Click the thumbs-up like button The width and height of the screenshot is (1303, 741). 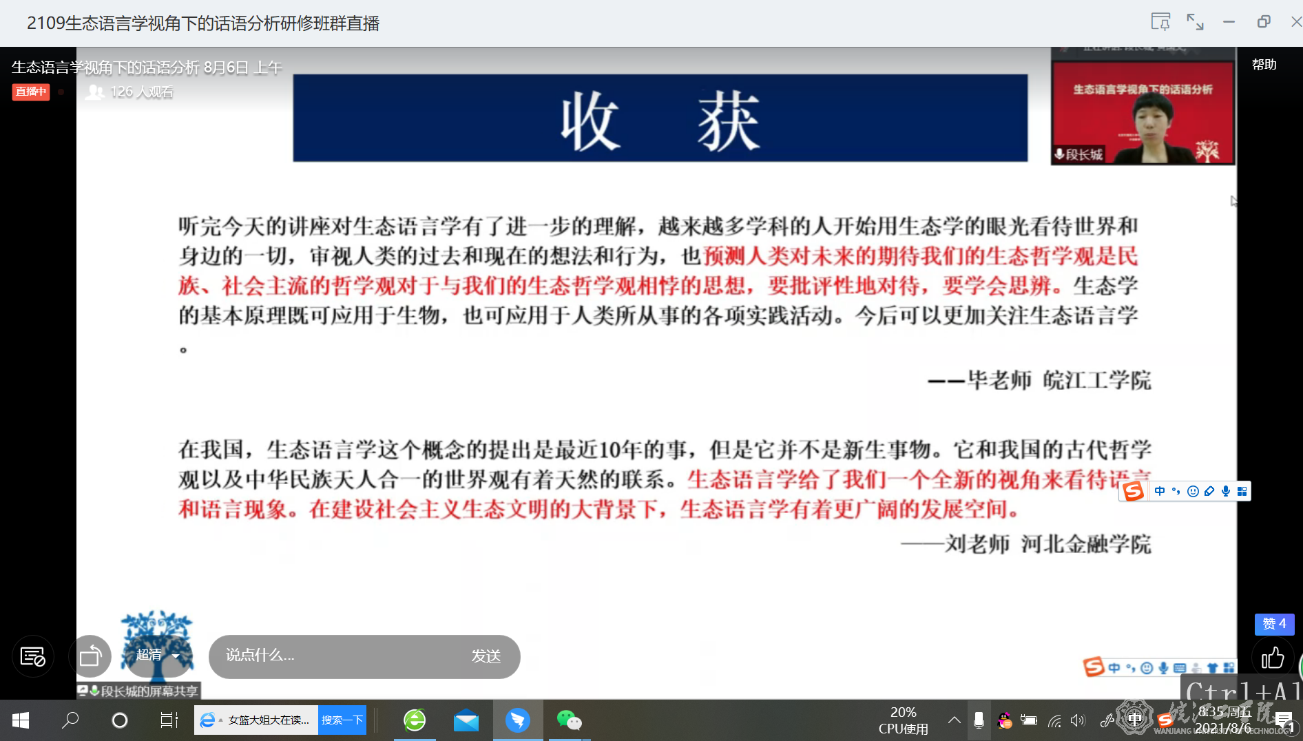point(1272,658)
